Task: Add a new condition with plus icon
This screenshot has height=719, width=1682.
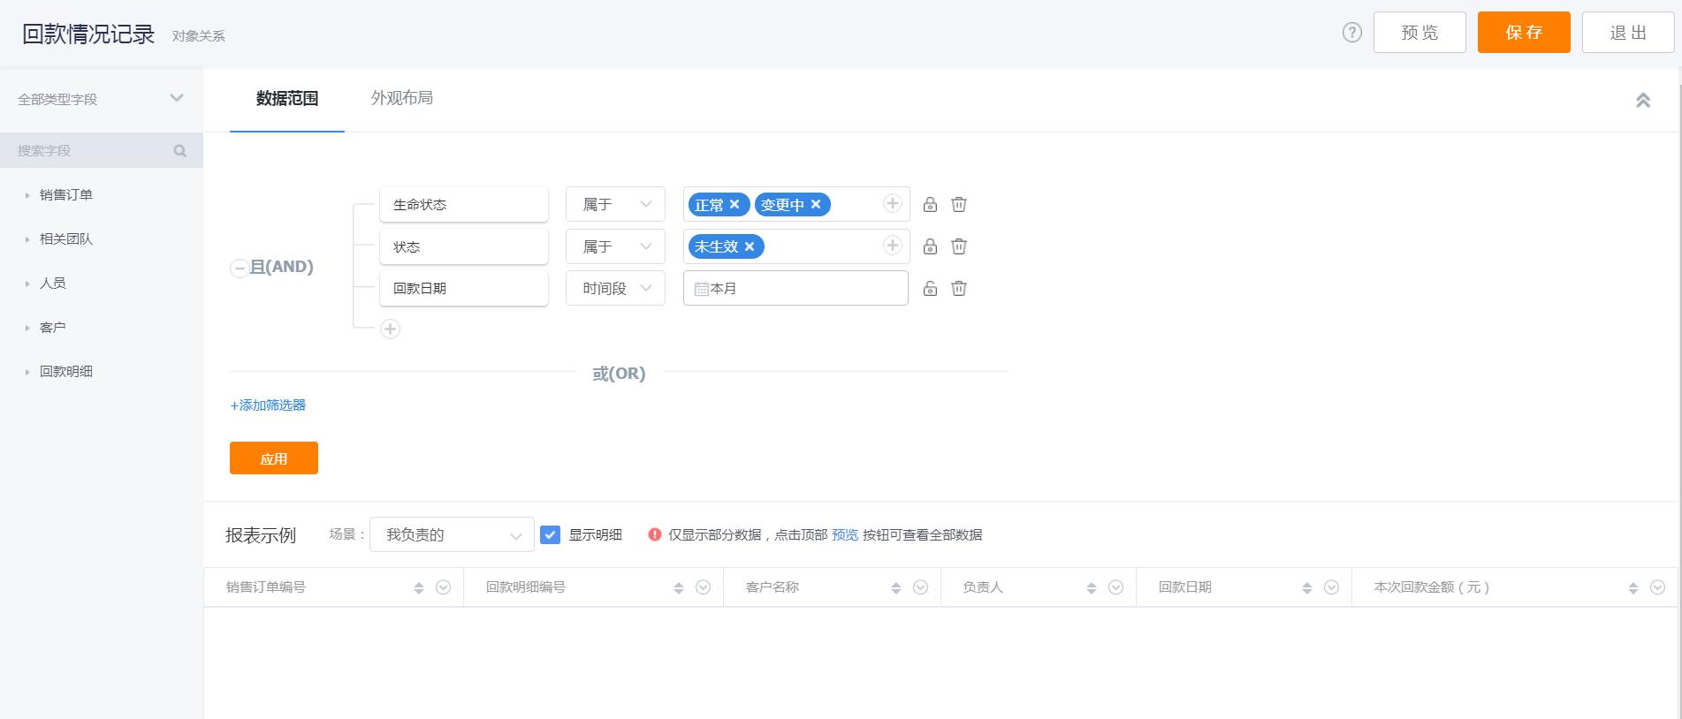Action: click(x=390, y=329)
